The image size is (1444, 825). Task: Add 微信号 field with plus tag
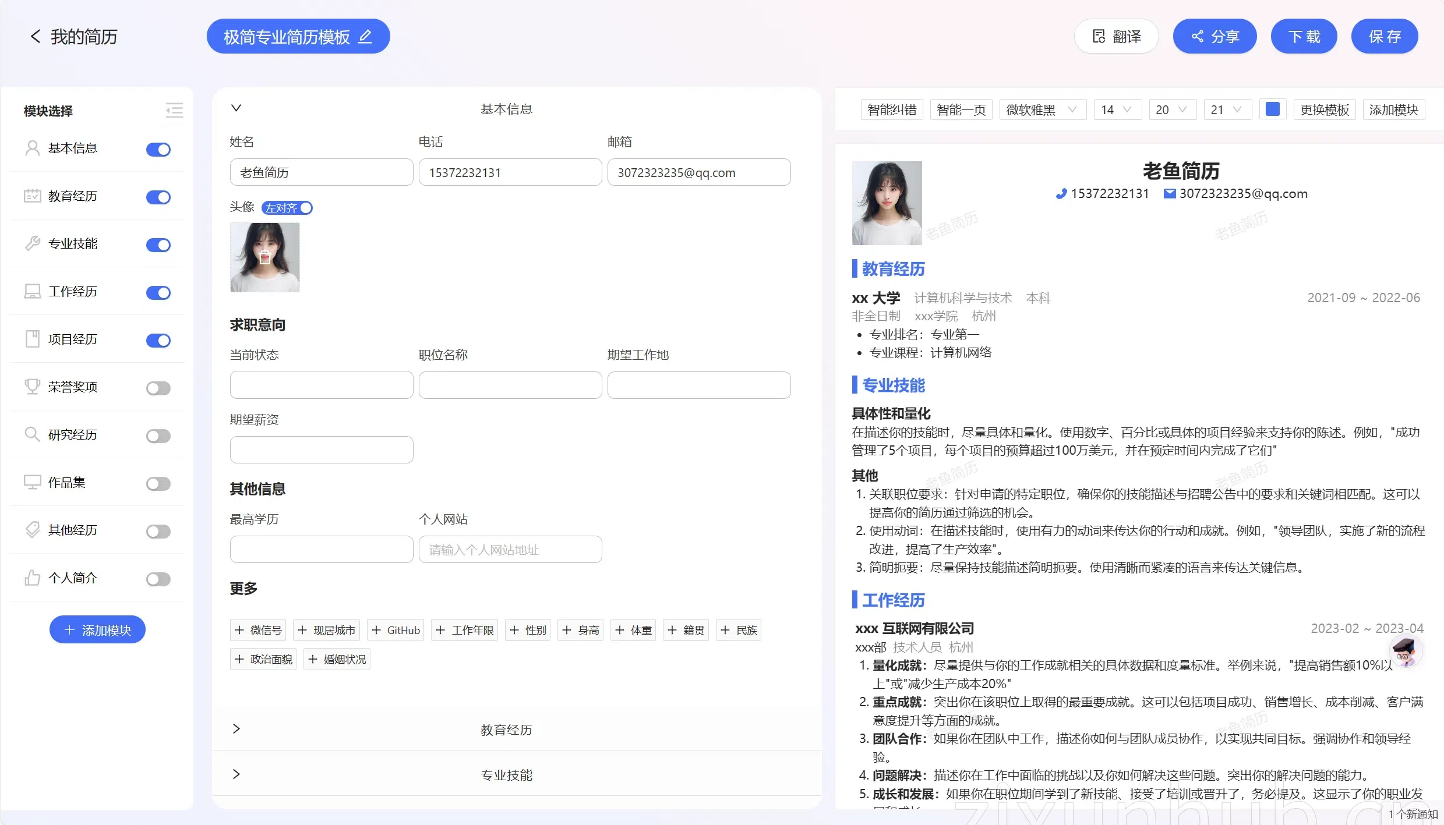pyautogui.click(x=259, y=631)
